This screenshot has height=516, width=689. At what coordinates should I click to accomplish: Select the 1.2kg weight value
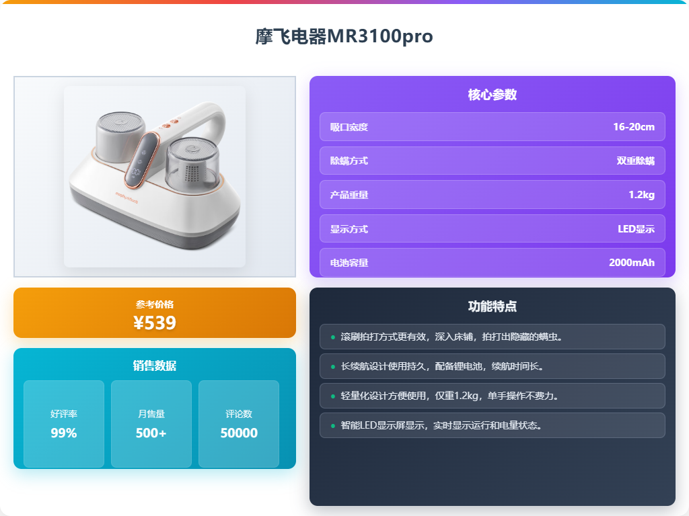(x=641, y=195)
